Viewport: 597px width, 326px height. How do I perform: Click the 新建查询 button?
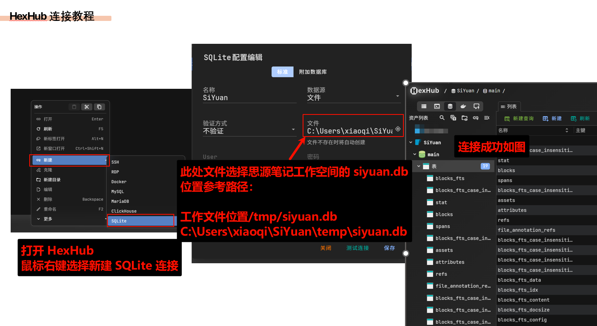(x=519, y=118)
